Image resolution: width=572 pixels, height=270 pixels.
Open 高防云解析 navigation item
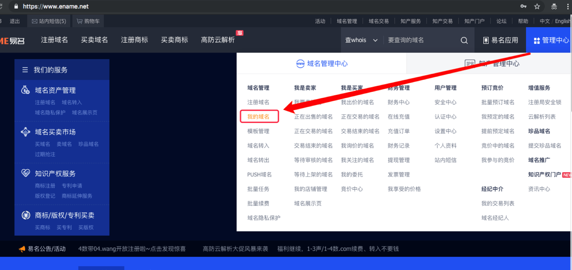(x=218, y=40)
